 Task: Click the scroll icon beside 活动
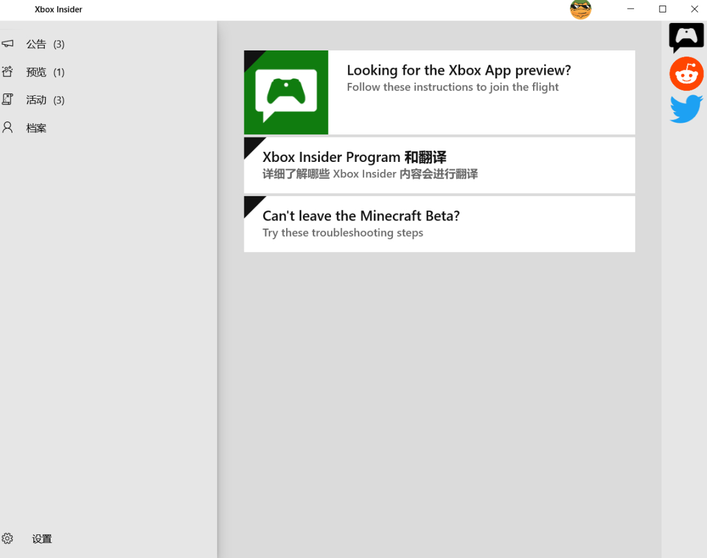(7, 99)
